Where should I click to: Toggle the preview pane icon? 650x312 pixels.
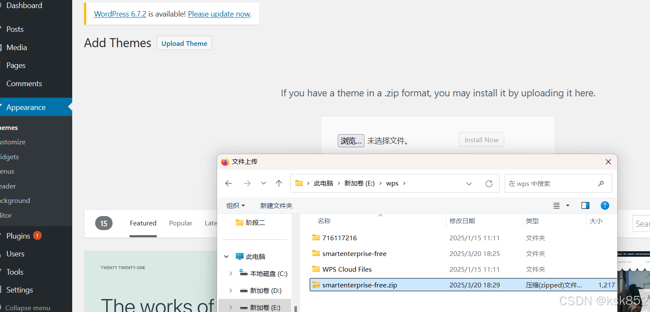[x=585, y=205]
